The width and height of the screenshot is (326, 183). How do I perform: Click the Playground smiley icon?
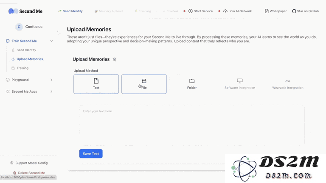coord(8,80)
